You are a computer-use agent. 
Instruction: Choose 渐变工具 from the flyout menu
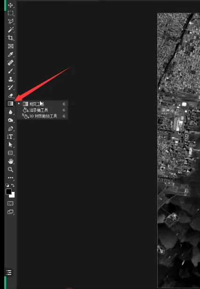[42, 104]
